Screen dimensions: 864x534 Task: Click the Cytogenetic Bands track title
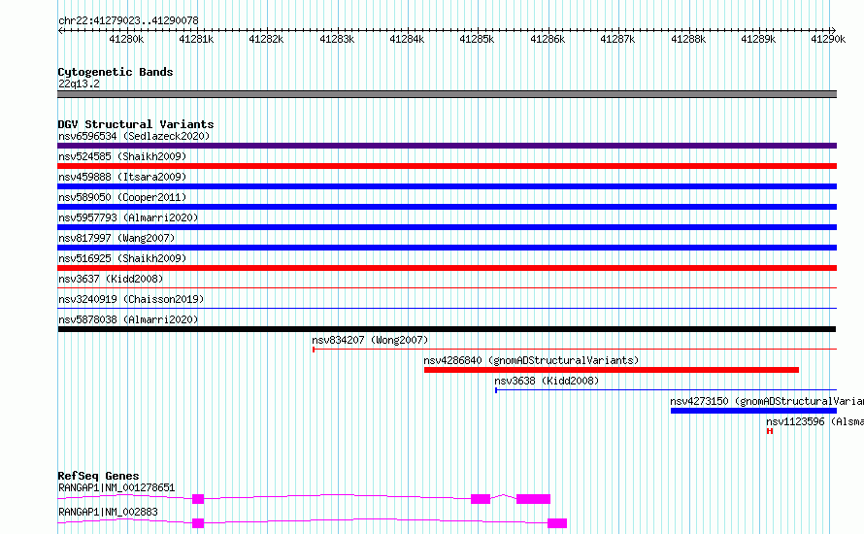[116, 72]
